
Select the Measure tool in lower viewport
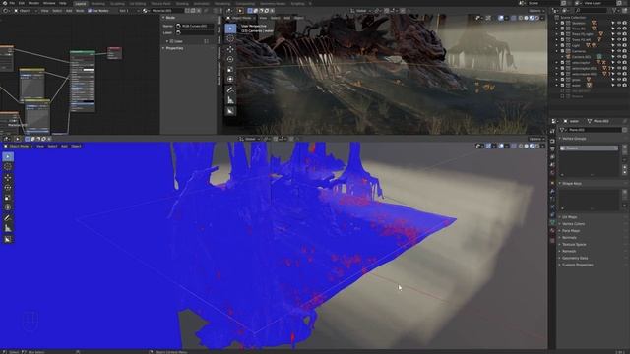point(8,228)
